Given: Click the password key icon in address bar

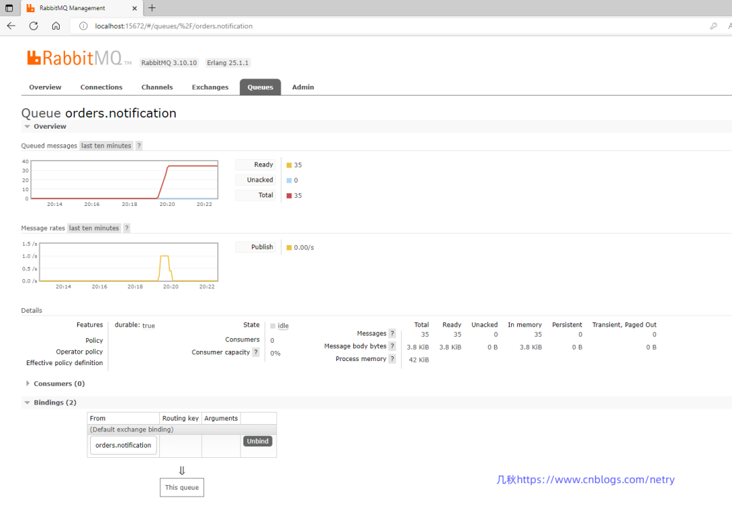Looking at the screenshot, I should click(x=713, y=26).
